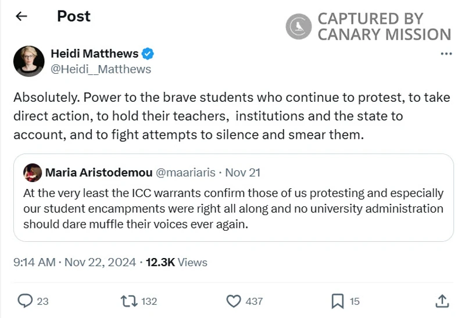Viewport: 465px width, 318px height.
Task: Click Maria Aristodemou's small avatar
Action: point(33,173)
